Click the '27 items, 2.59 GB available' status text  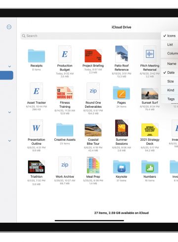pos(121,213)
